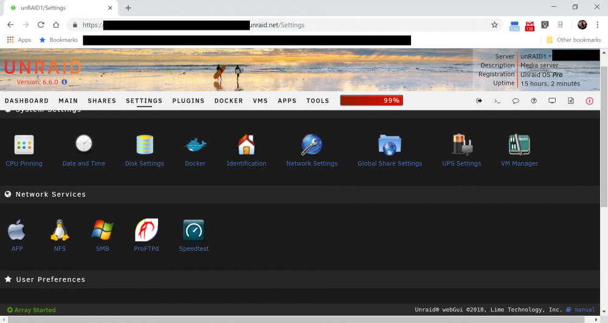Image resolution: width=608 pixels, height=323 pixels.
Task: Click the 99% usage progress bar
Action: pos(371,100)
